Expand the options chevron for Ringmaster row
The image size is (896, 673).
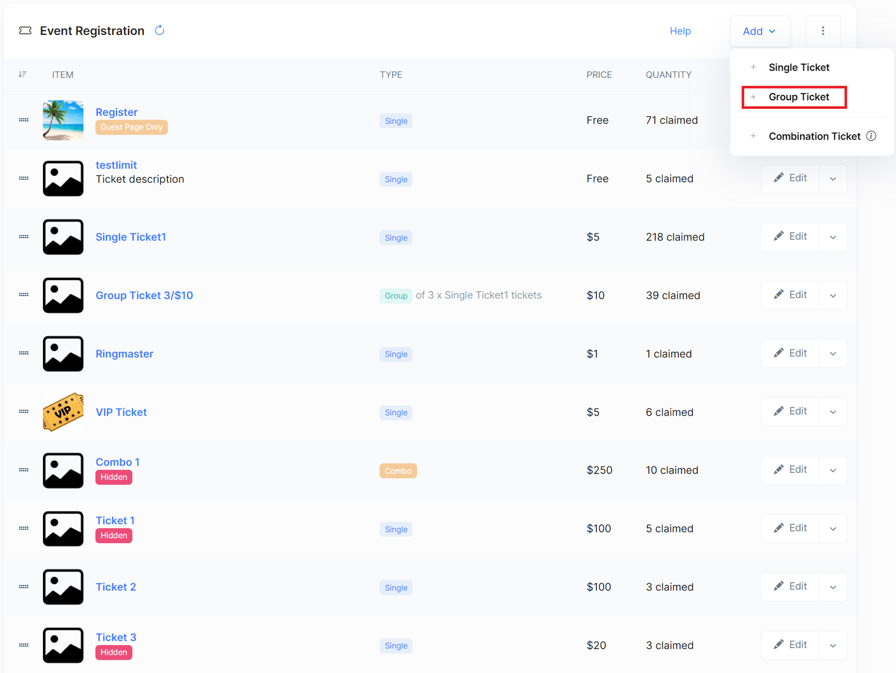pos(833,354)
